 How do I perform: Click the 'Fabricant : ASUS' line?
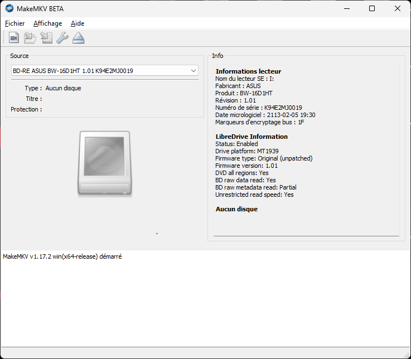click(x=238, y=86)
